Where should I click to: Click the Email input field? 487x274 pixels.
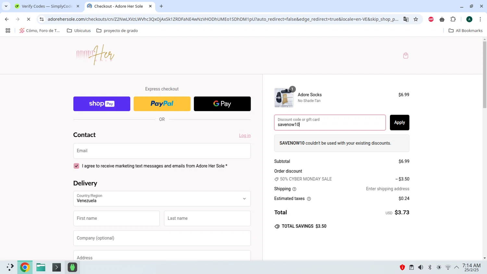pyautogui.click(x=162, y=151)
